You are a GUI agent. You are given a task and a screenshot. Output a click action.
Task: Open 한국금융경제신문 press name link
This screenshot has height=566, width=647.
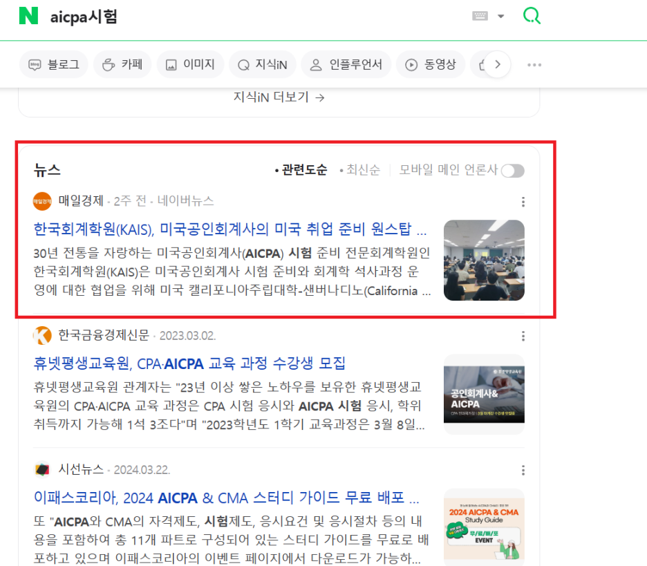point(104,335)
